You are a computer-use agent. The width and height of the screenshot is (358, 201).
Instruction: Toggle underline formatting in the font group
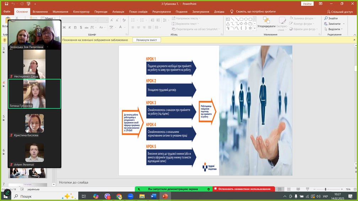pos(75,28)
